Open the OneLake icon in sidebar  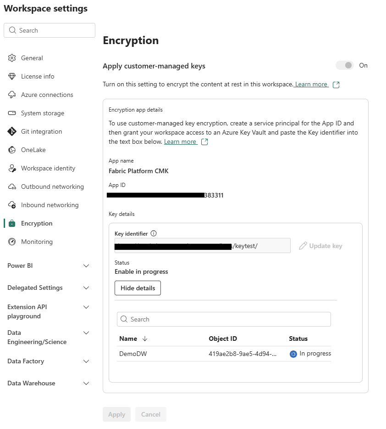coord(12,150)
